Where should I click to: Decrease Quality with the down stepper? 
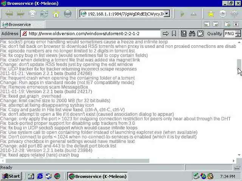coord(238,35)
